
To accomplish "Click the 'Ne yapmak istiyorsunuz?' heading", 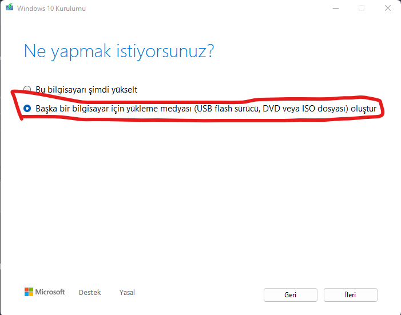I will 119,51.
